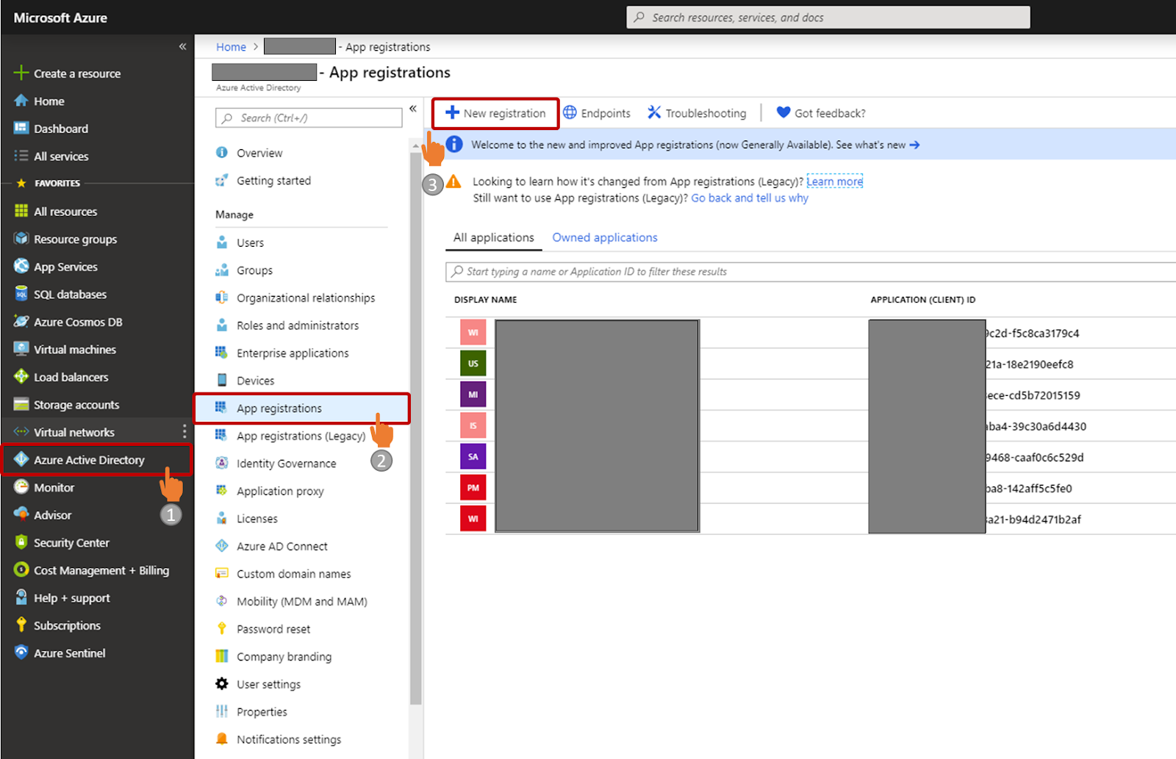Open All resources grid icon

tap(21, 211)
